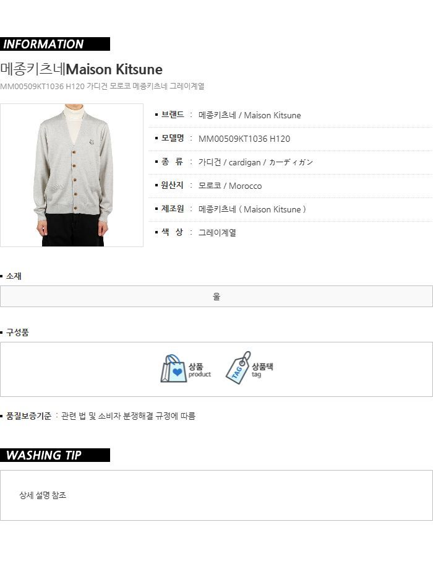Click the 상품 product label text
This screenshot has width=433, height=574.
click(199, 370)
